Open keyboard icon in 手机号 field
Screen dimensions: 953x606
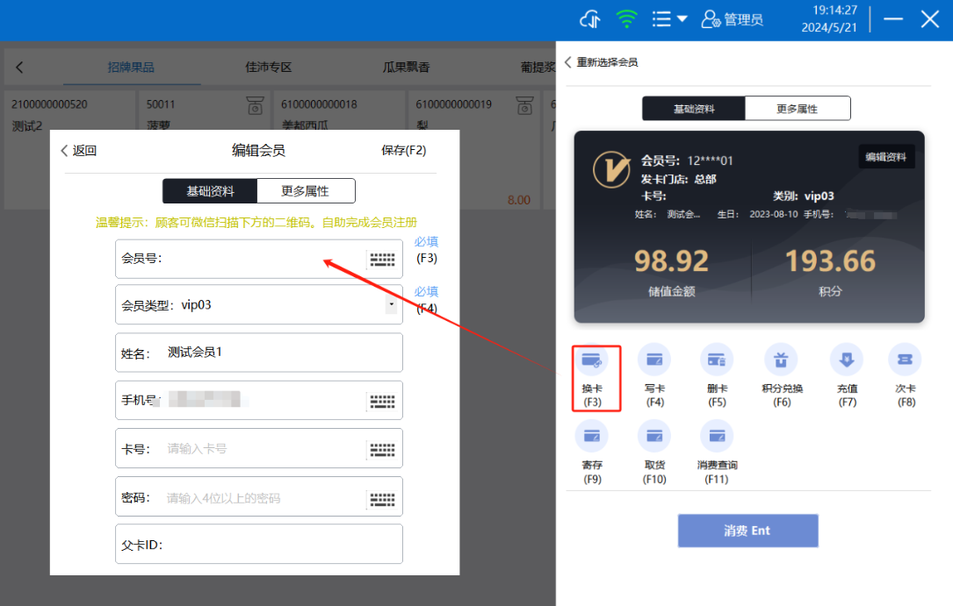(383, 401)
